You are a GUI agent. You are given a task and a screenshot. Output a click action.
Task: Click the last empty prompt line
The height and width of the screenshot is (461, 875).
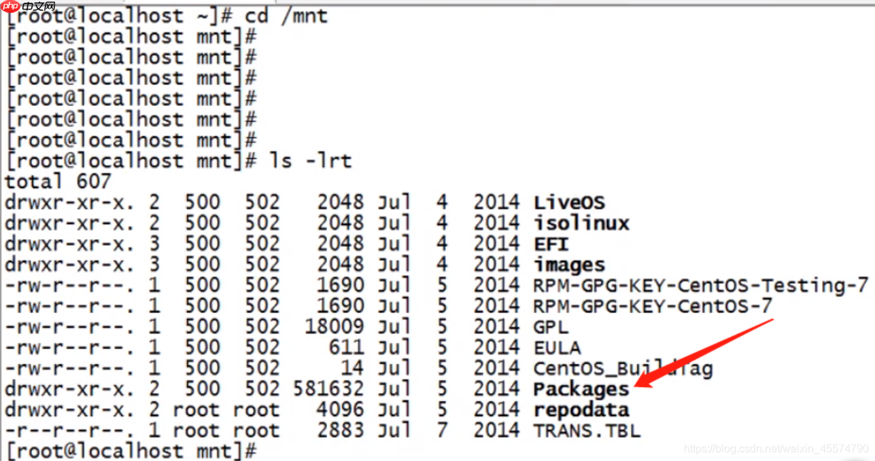pyautogui.click(x=131, y=451)
